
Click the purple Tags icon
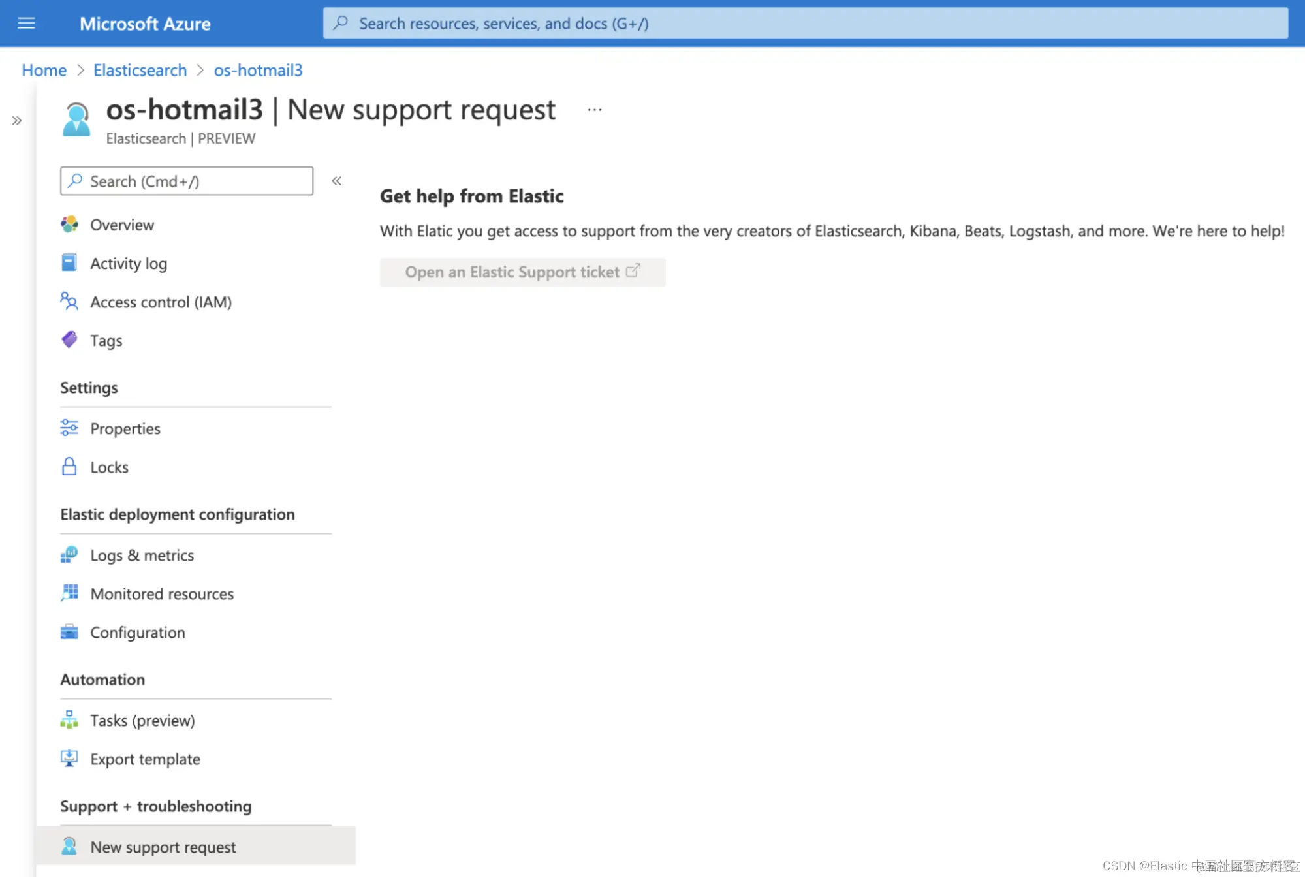click(x=69, y=340)
